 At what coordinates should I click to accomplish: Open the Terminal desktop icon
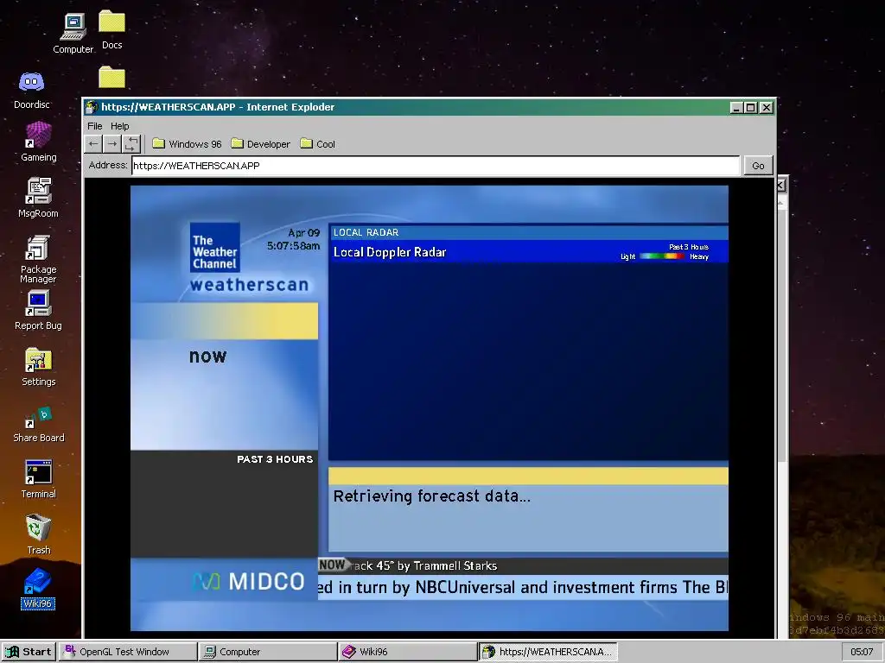click(x=38, y=479)
